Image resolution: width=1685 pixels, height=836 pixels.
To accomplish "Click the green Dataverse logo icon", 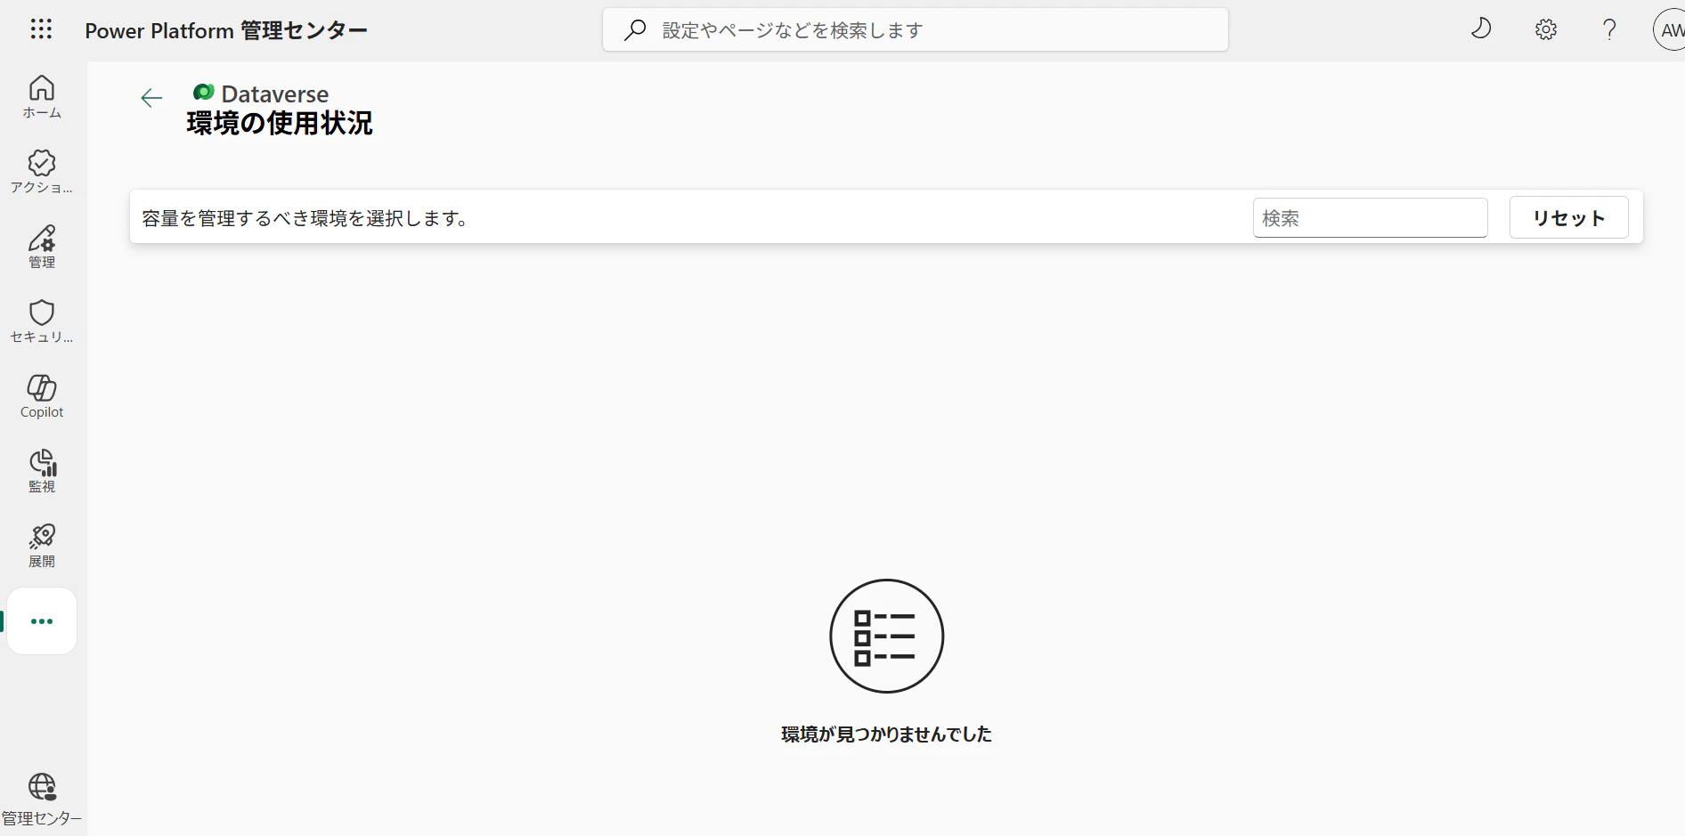I will [x=203, y=92].
